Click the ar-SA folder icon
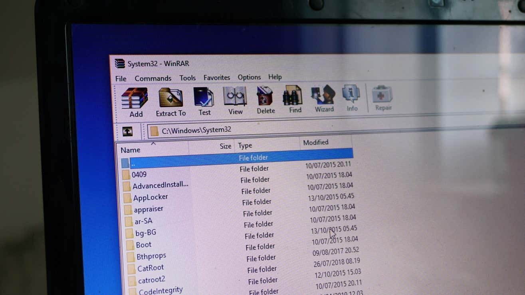 129,221
